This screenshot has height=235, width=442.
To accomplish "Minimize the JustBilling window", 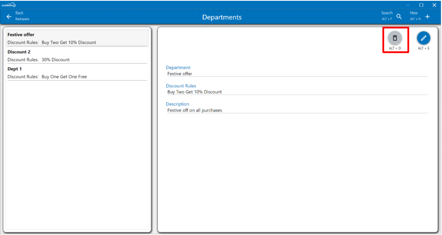I will click(408, 5).
